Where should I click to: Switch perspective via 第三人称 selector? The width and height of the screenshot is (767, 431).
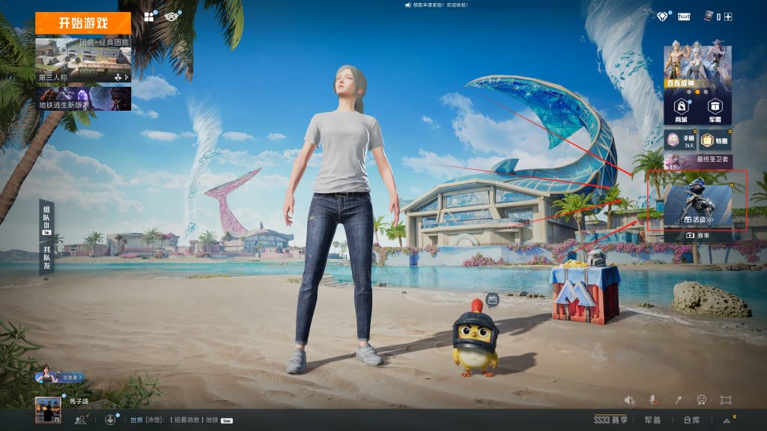point(83,77)
